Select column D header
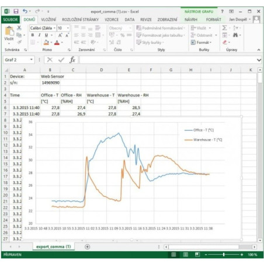264x264 pixels. [x=102, y=70]
